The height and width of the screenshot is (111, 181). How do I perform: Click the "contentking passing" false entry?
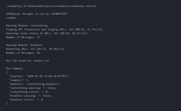point(33,88)
